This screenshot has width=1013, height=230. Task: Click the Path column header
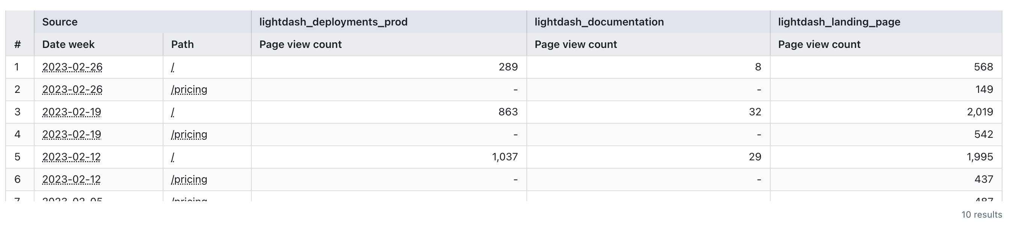tap(182, 44)
